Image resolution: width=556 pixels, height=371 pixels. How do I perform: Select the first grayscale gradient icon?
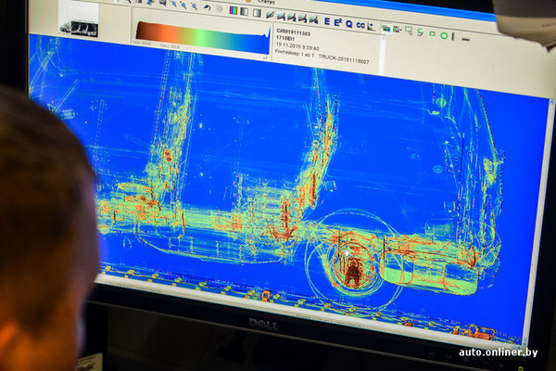pos(245,12)
